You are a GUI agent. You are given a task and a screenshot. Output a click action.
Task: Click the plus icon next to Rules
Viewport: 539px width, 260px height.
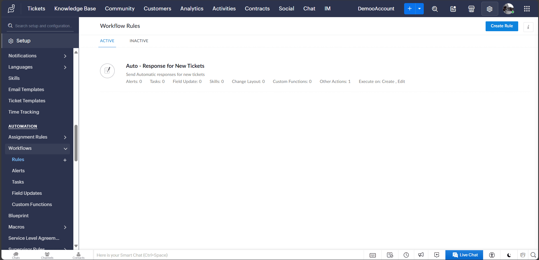(x=65, y=160)
